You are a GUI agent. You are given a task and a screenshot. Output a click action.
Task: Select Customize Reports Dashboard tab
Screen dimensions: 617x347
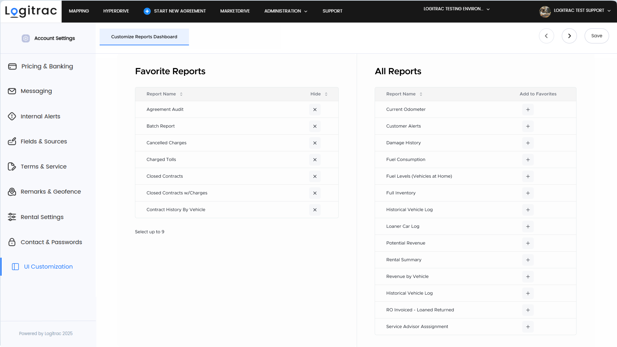tap(144, 37)
